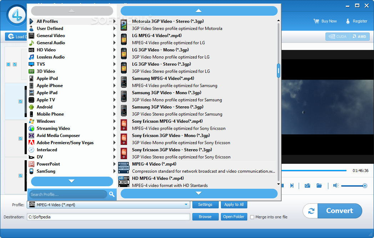
Task: Select Apple iPad category
Action: [72, 93]
